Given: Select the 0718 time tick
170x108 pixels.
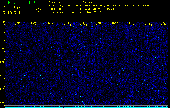Looking at the screenshot, I should 131,23.
